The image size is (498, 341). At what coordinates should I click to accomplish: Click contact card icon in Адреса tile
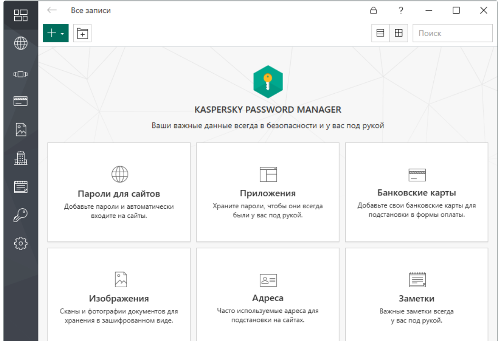[x=268, y=280]
